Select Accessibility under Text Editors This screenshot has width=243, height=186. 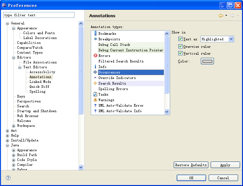(x=42, y=72)
